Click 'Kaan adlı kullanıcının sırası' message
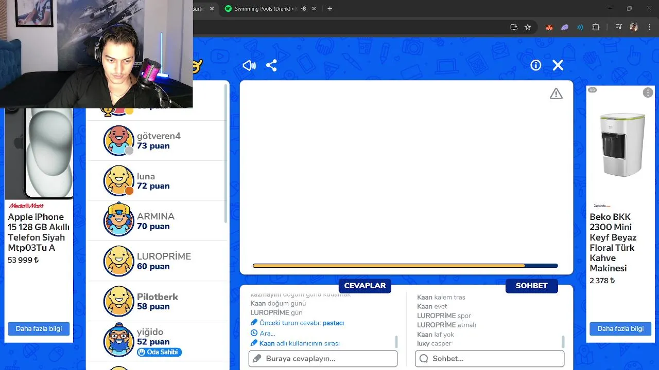 [x=295, y=343]
